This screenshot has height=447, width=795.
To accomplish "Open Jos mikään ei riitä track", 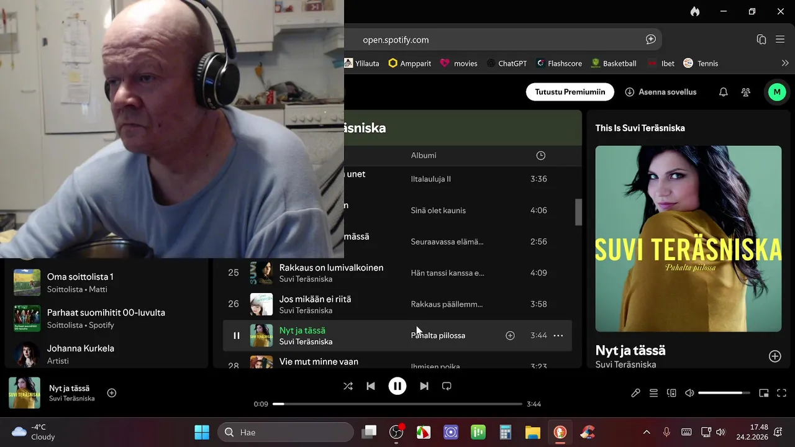I will coord(315,299).
